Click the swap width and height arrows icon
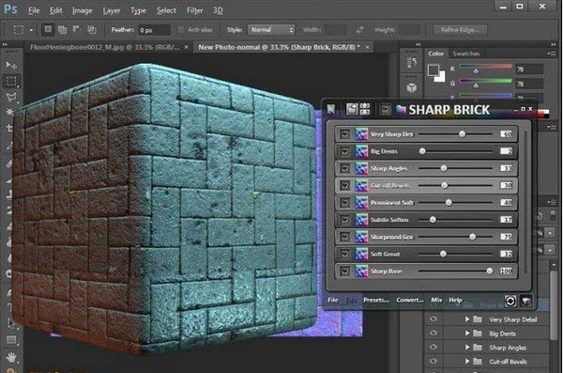563x373 pixels. [x=359, y=30]
